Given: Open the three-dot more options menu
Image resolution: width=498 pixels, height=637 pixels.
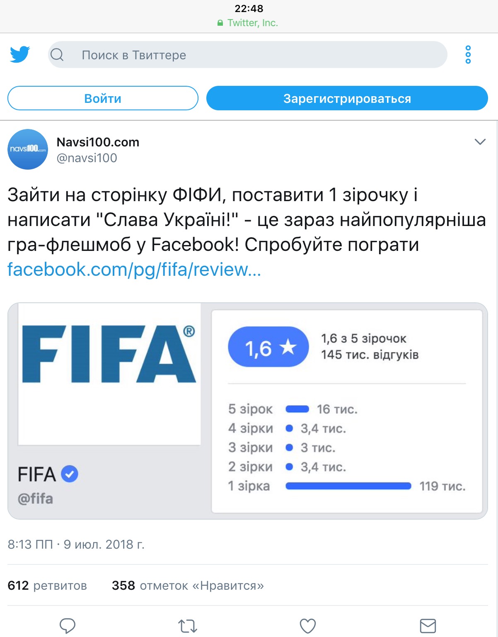Looking at the screenshot, I should coord(468,54).
